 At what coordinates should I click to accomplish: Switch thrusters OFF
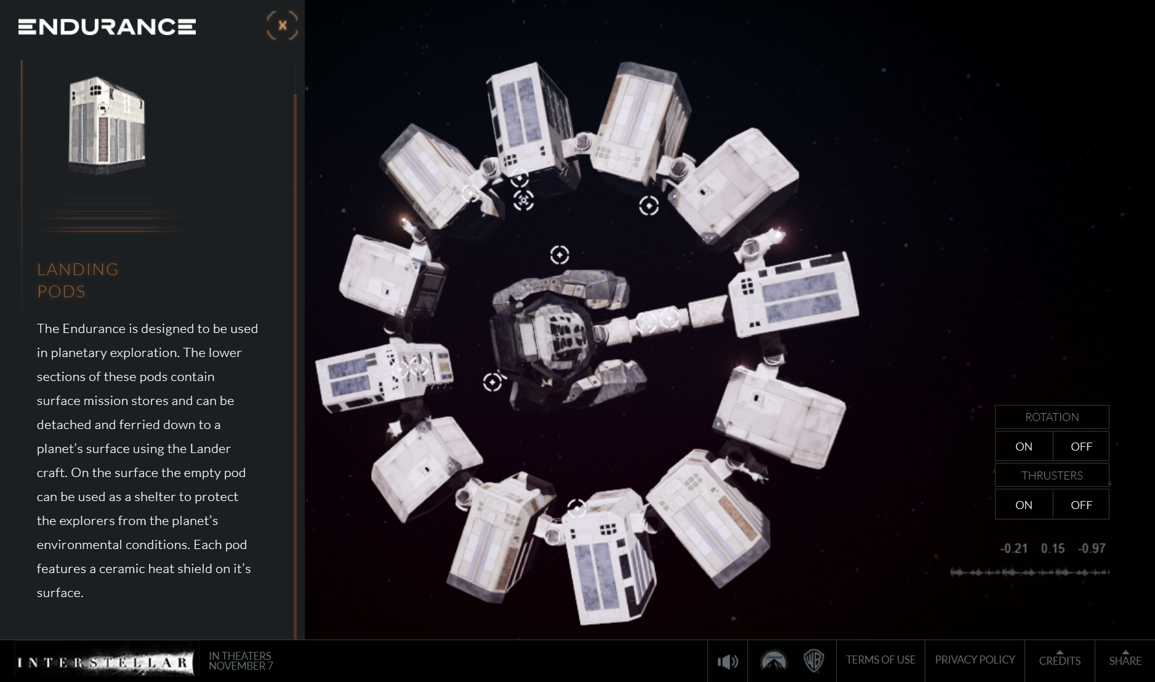[x=1081, y=505]
